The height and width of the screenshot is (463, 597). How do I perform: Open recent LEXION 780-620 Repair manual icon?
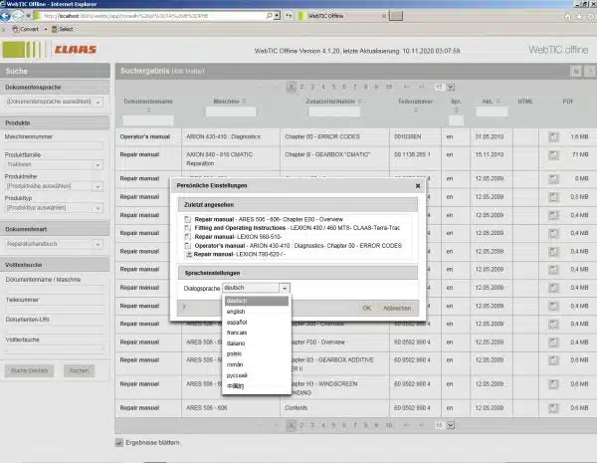[188, 254]
